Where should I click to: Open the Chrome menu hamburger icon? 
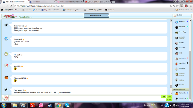(x=191, y=6)
